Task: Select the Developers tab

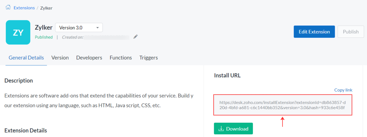Action: click(89, 58)
